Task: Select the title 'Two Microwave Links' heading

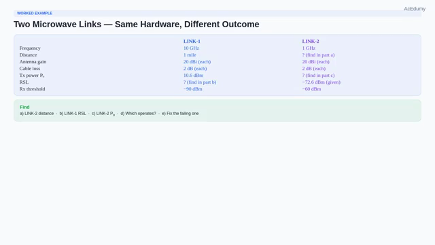Action: [136, 24]
